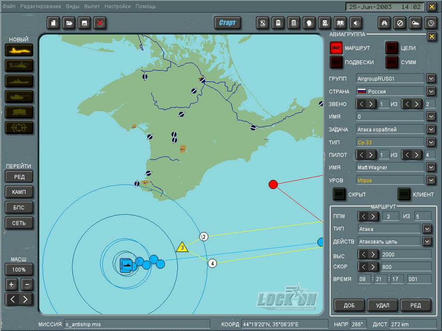The image size is (442, 331).
Task: Select the new ship group tool
Action: click(19, 81)
